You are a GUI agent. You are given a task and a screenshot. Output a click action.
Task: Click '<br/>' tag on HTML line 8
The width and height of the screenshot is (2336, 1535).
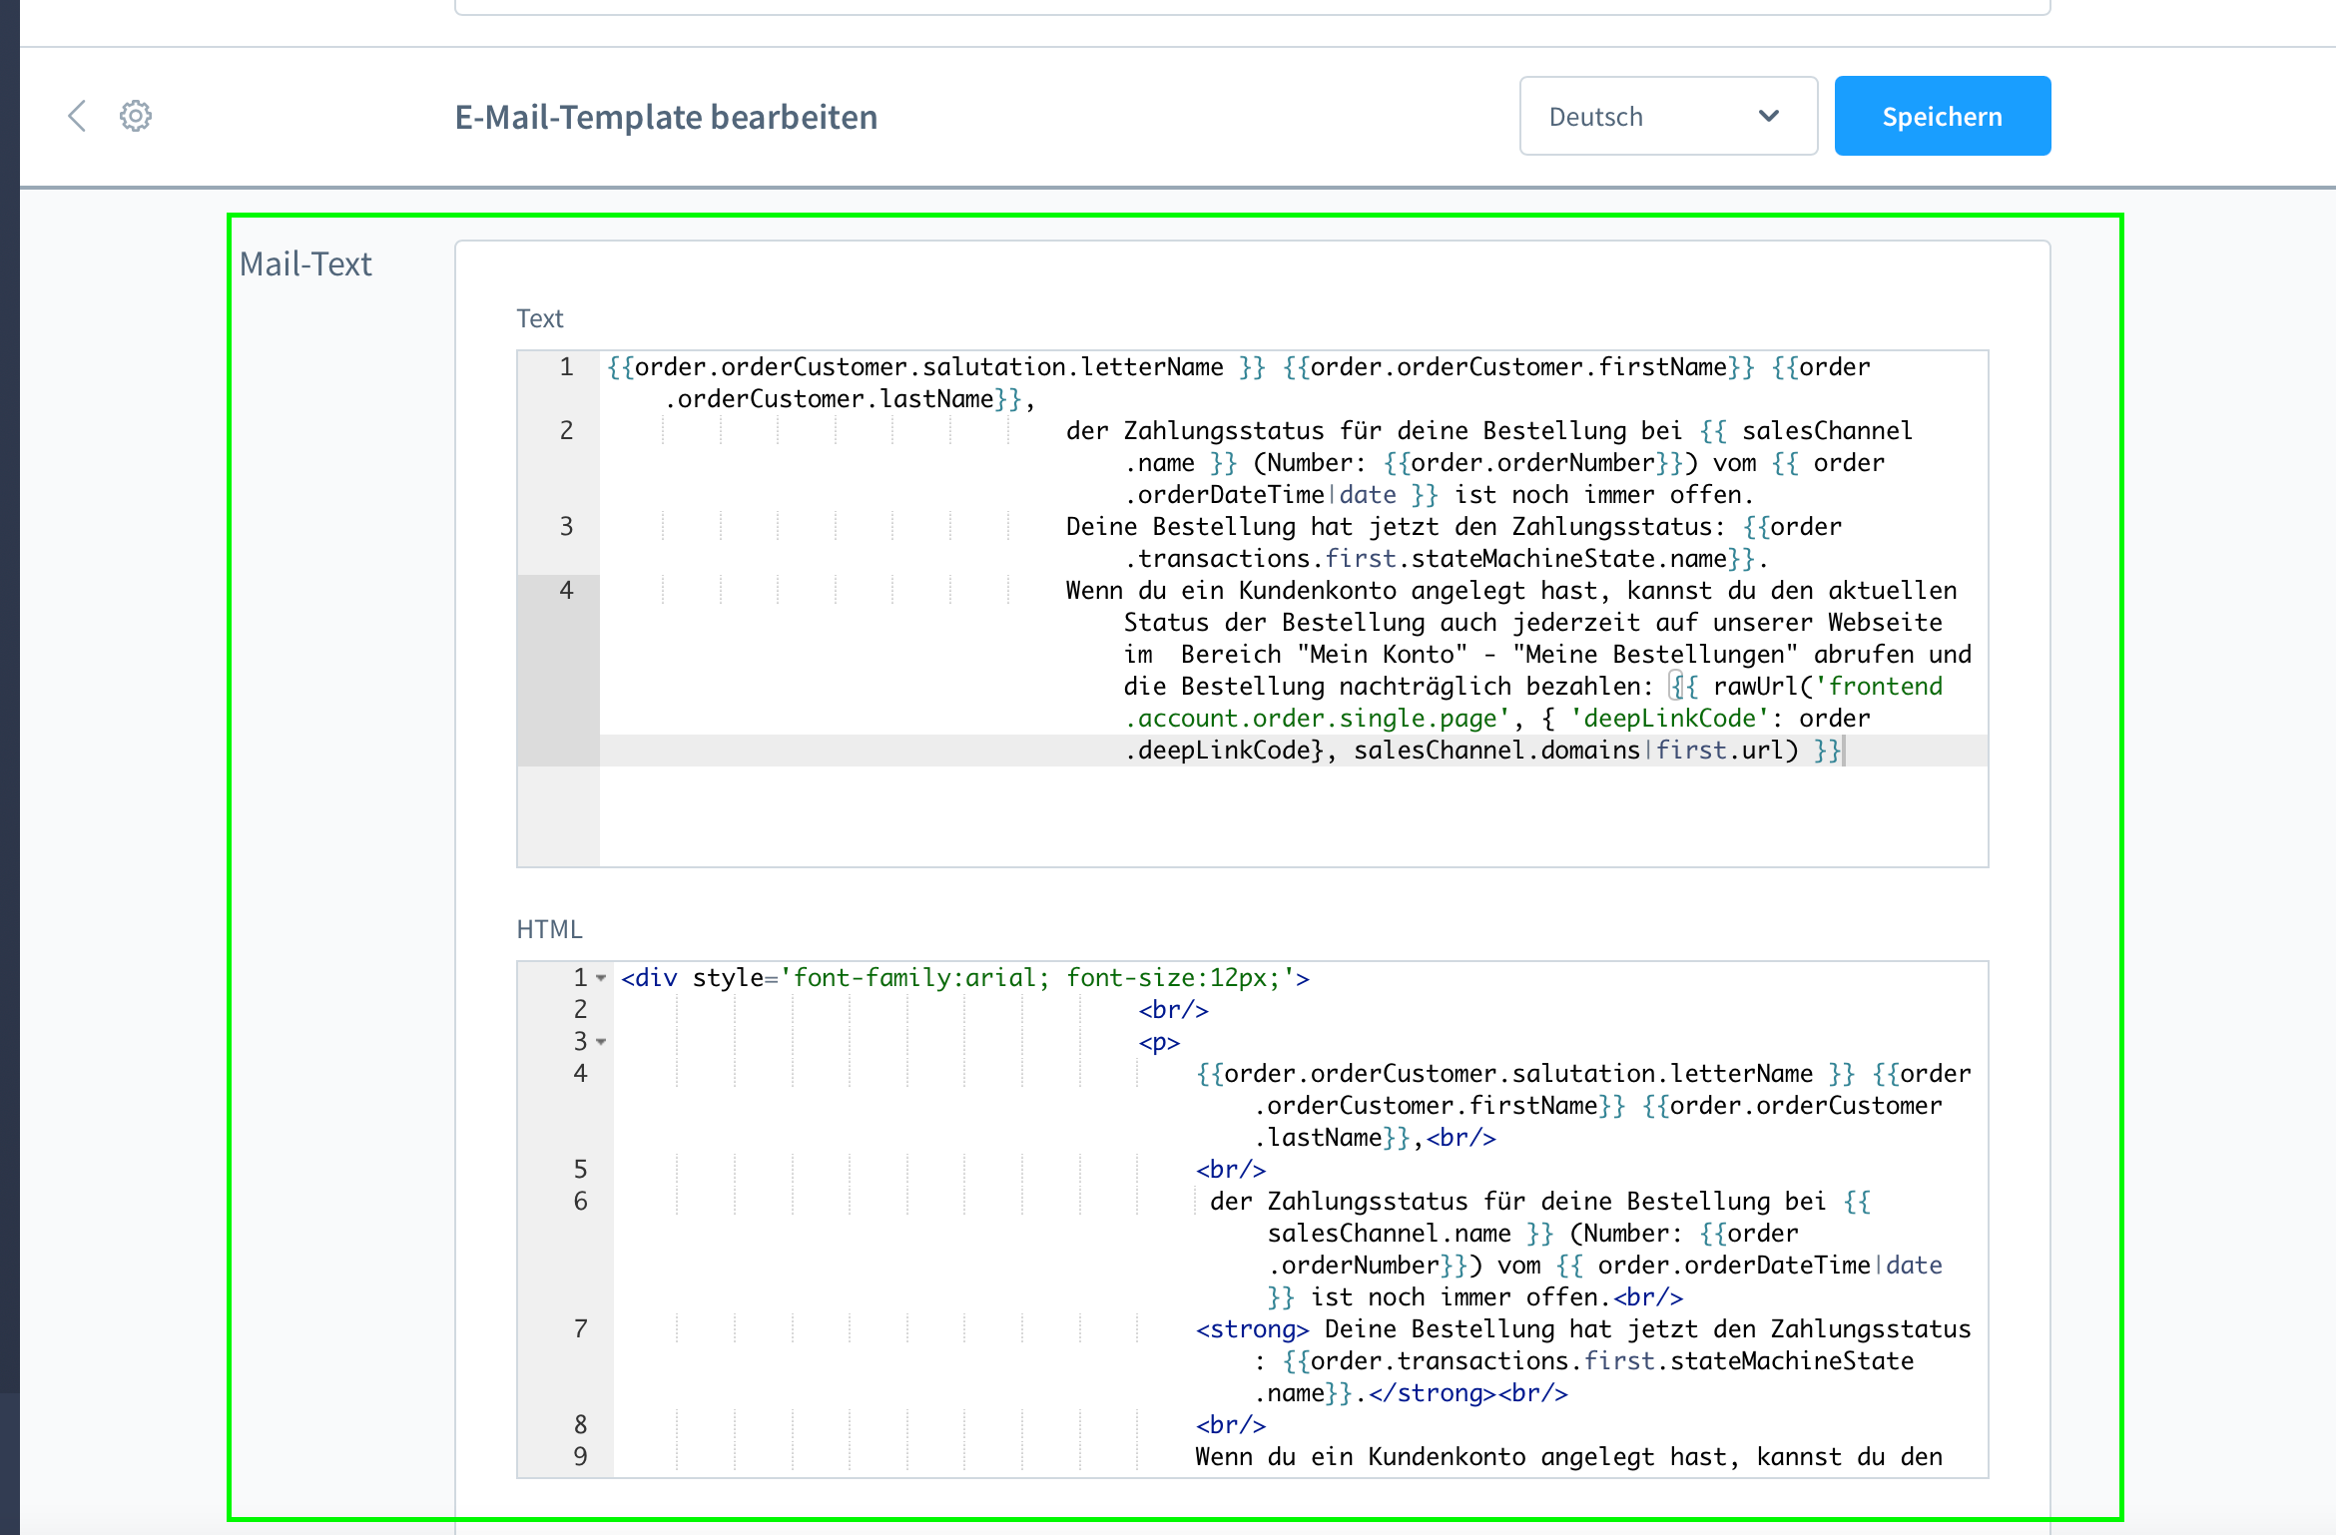[x=1231, y=1425]
